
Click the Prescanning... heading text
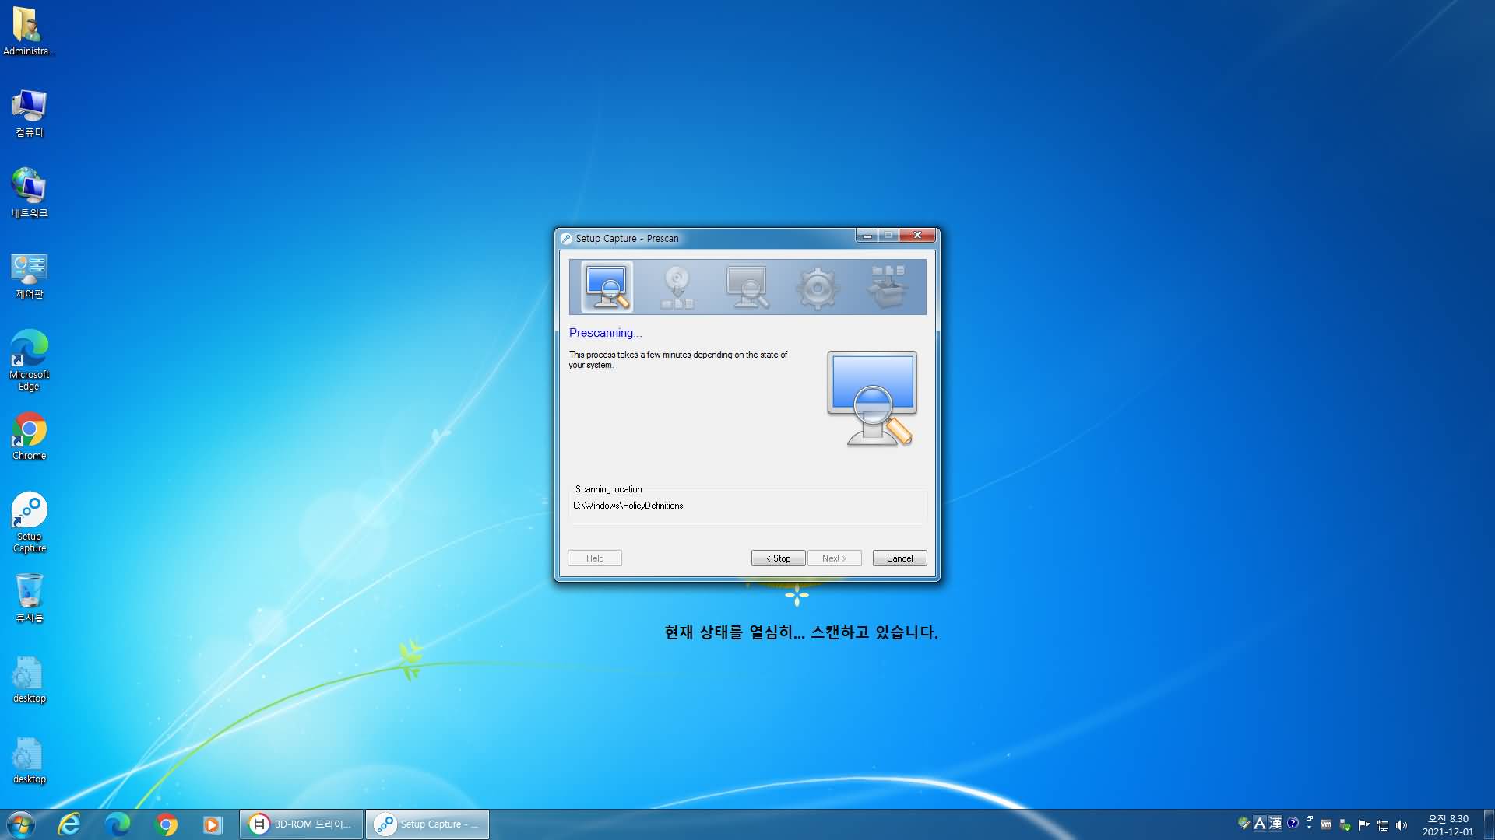point(605,333)
